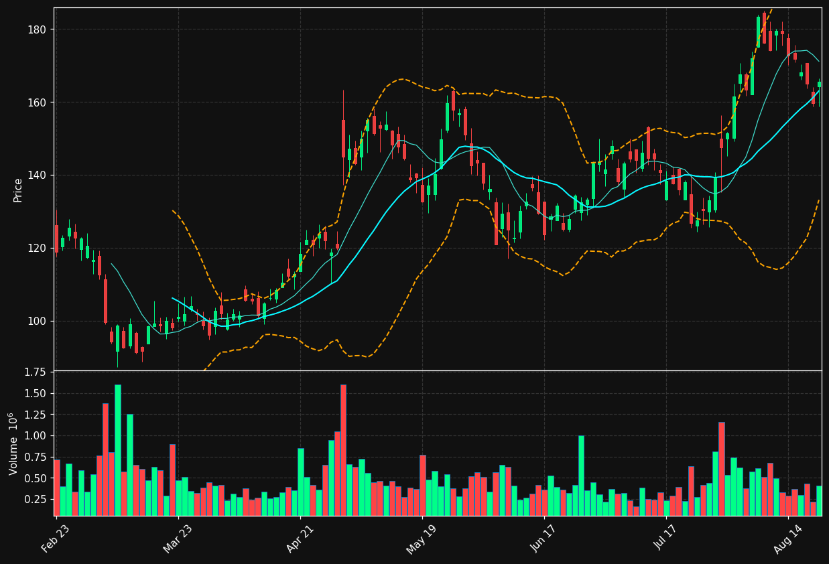Click the 140 price axis label
Viewport: 829px width, 564px height.
tap(37, 175)
